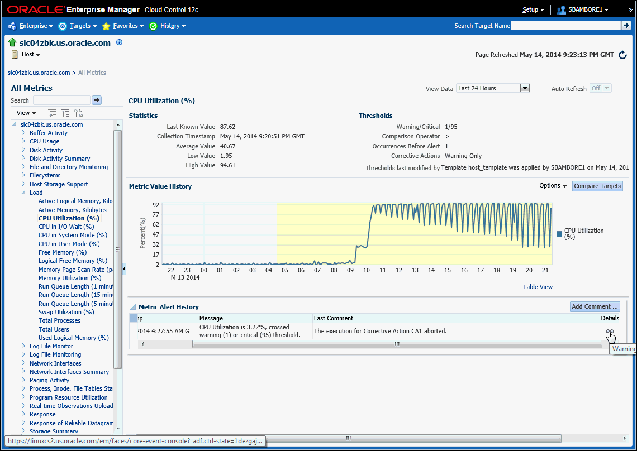
Task: Click the Search Target Name go arrow
Action: [626, 26]
